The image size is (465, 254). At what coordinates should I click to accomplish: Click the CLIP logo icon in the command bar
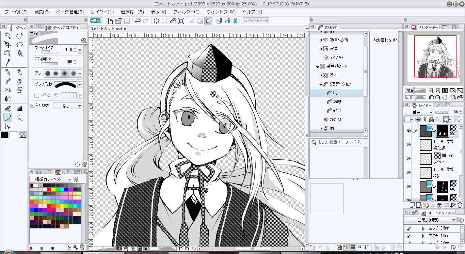tap(96, 21)
